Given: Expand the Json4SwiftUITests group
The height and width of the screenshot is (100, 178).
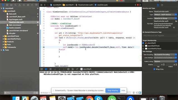Looking at the screenshot, I should 3,39.
